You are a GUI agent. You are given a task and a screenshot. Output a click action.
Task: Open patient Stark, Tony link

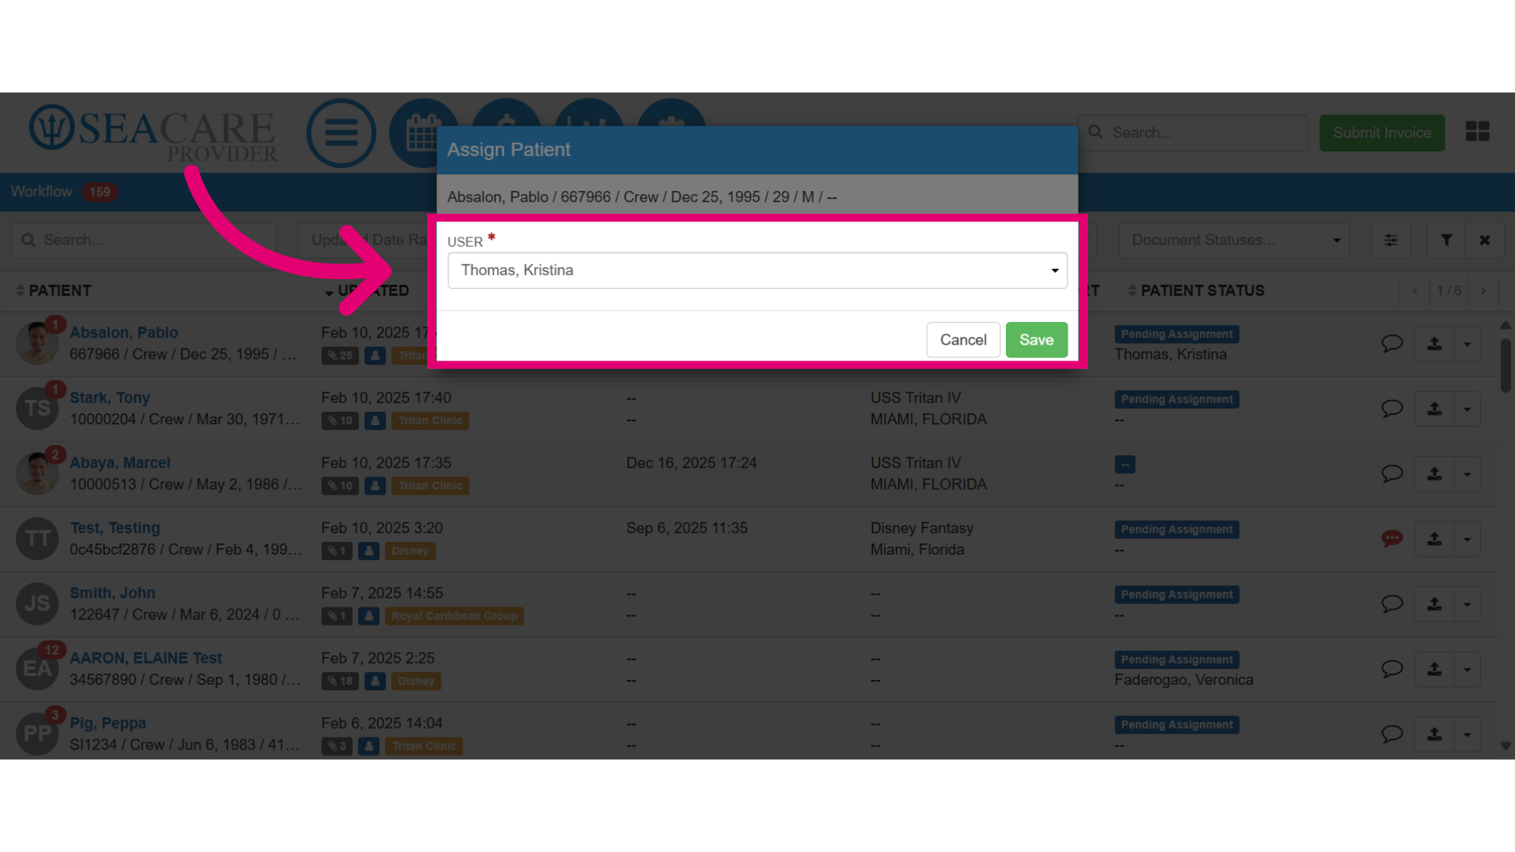coord(110,398)
